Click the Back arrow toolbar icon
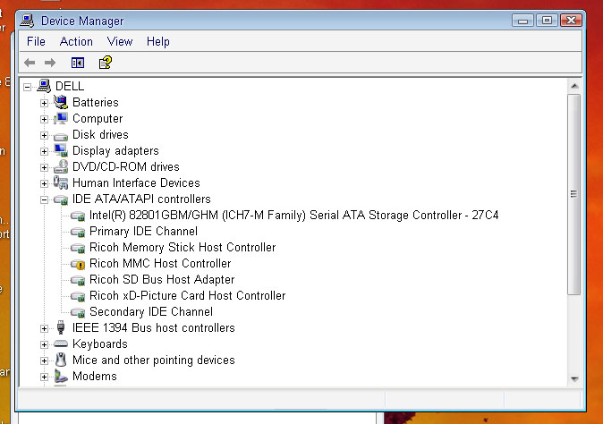 coord(30,63)
